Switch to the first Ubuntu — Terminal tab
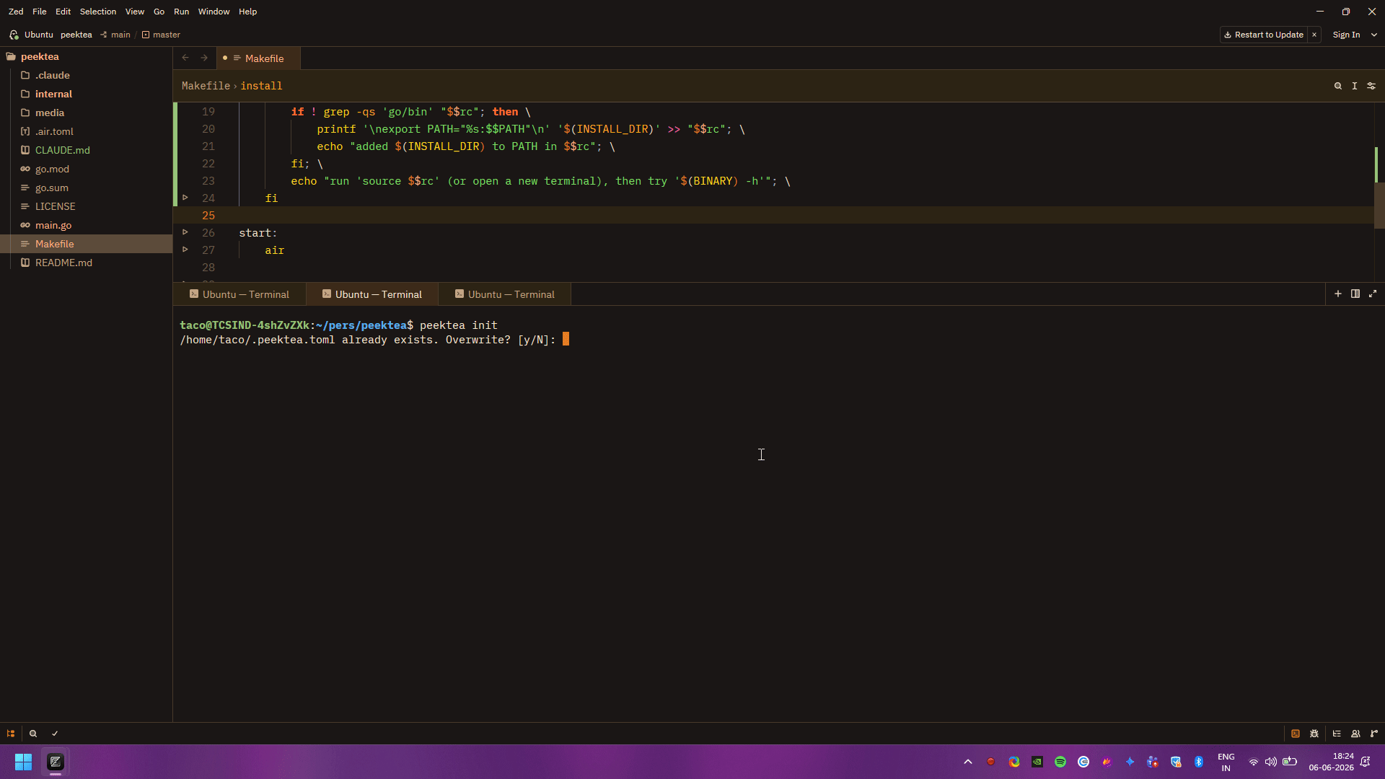Image resolution: width=1385 pixels, height=779 pixels. (x=239, y=294)
